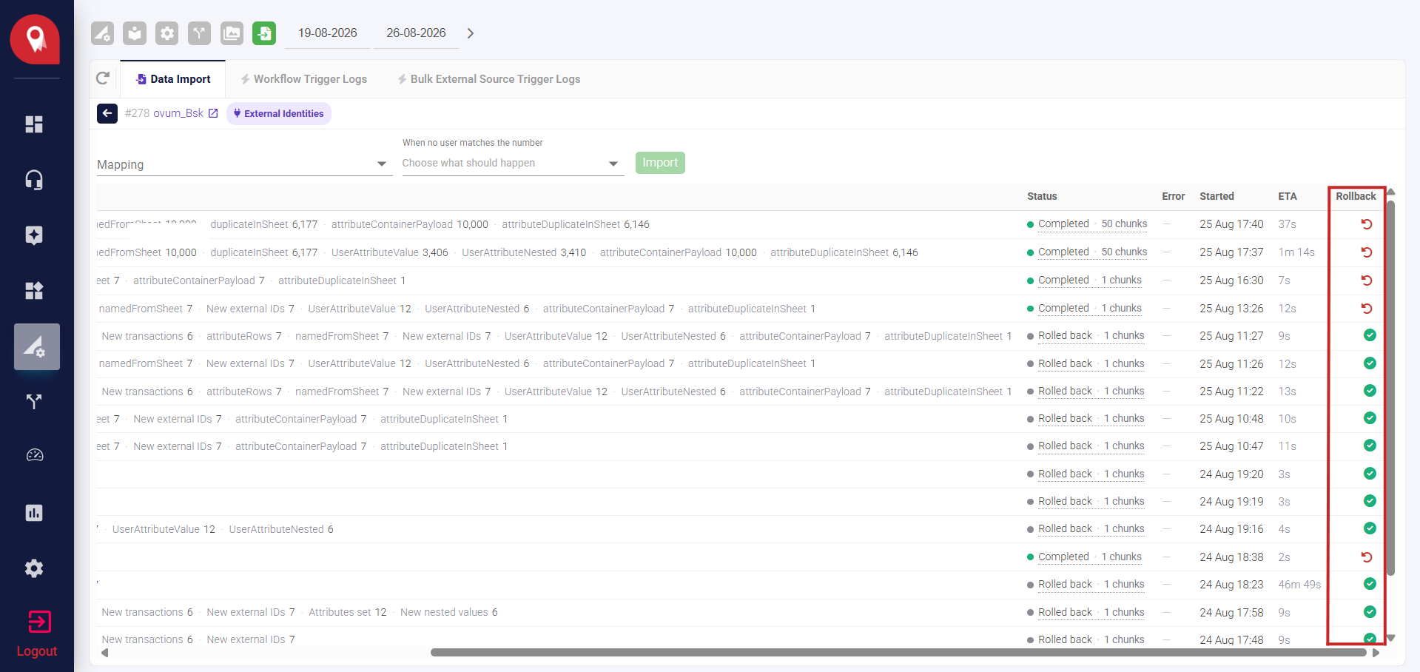Click the refresh icon beside tabs
This screenshot has width=1420, height=672.
(103, 78)
